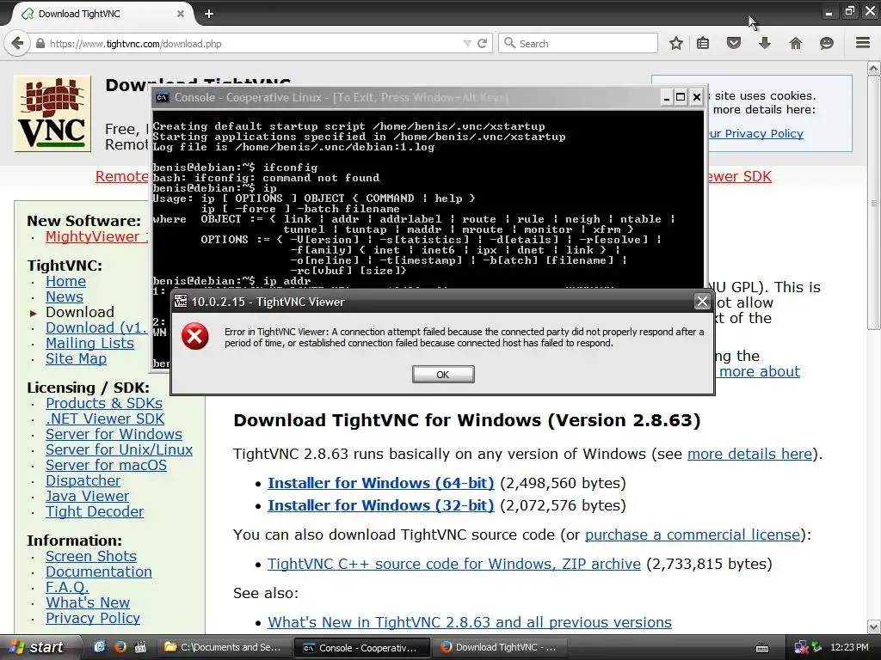This screenshot has height=660, width=881.
Task: Click the Pocket icon in Firefox toolbar
Action: pyautogui.click(x=734, y=43)
